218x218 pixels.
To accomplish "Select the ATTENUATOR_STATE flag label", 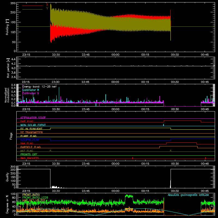I will point(33,118).
